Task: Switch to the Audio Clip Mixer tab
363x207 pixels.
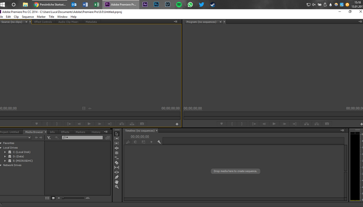Action: [x=68, y=22]
